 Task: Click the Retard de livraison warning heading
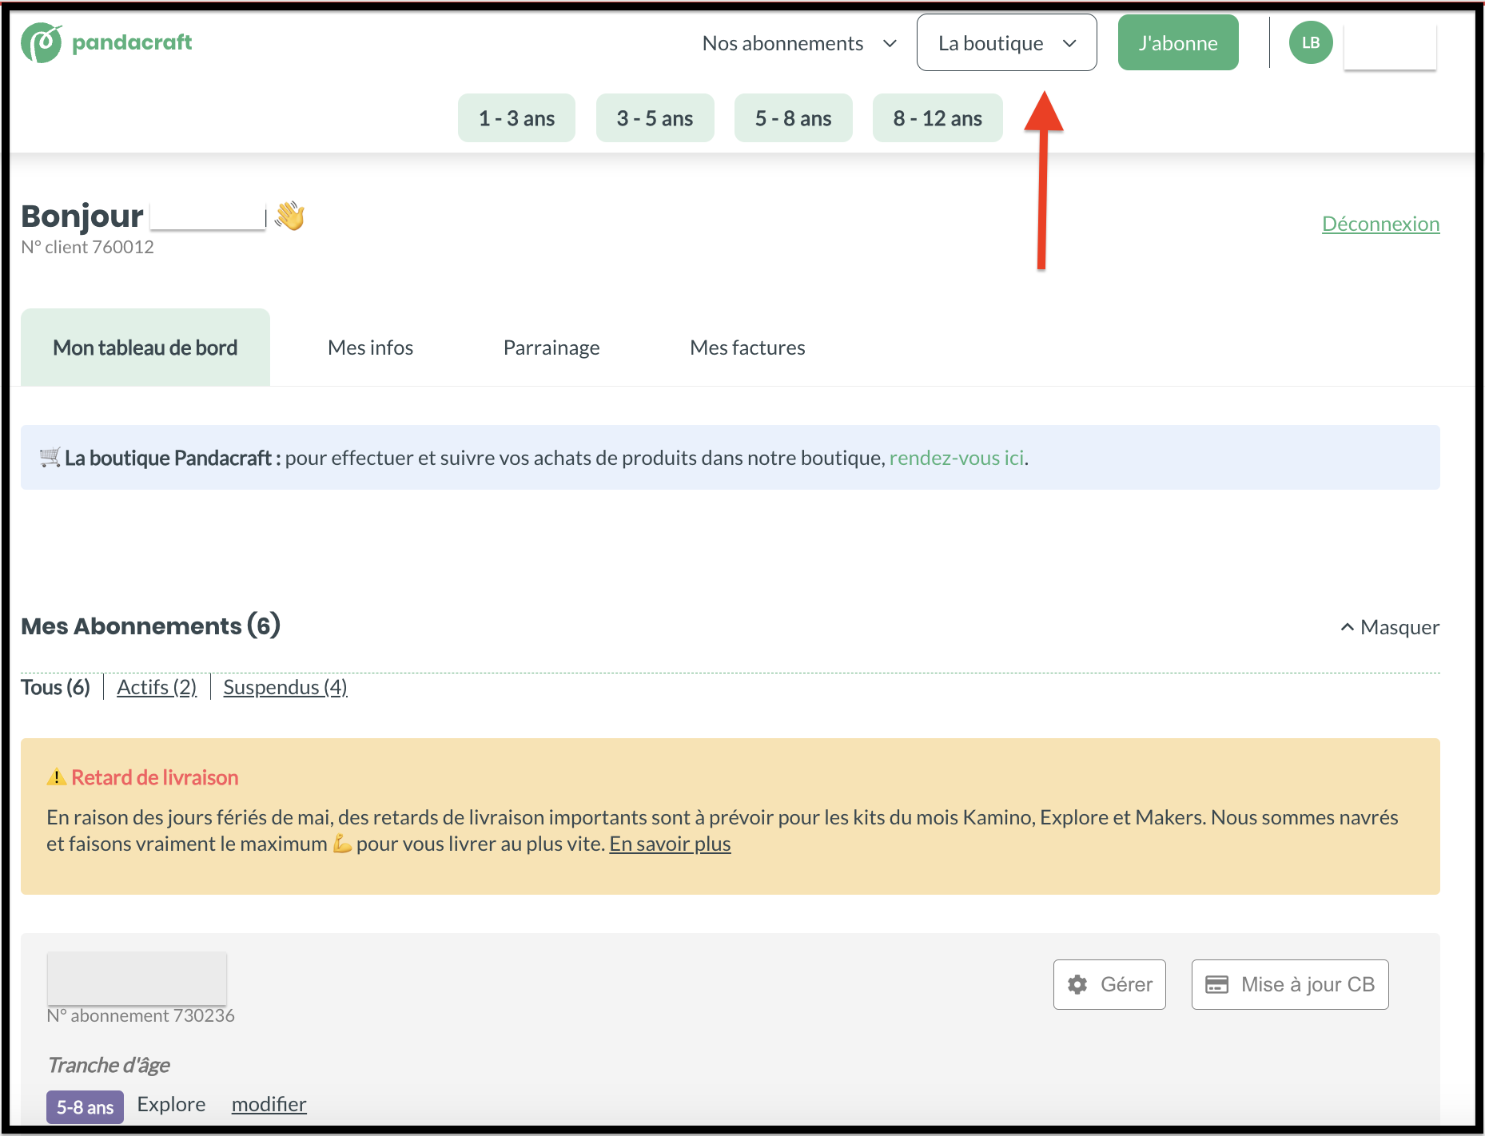[x=155, y=777]
